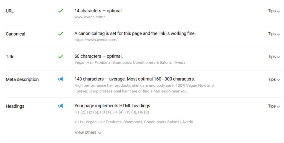The height and width of the screenshot is (143, 284).
Task: Click the chevron arrow next to View others
Action: [100, 133]
